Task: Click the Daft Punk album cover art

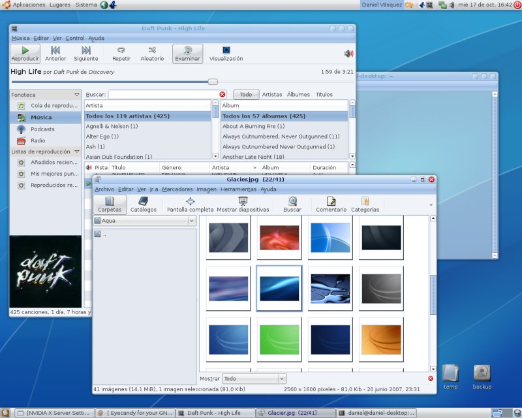Action: 46,272
